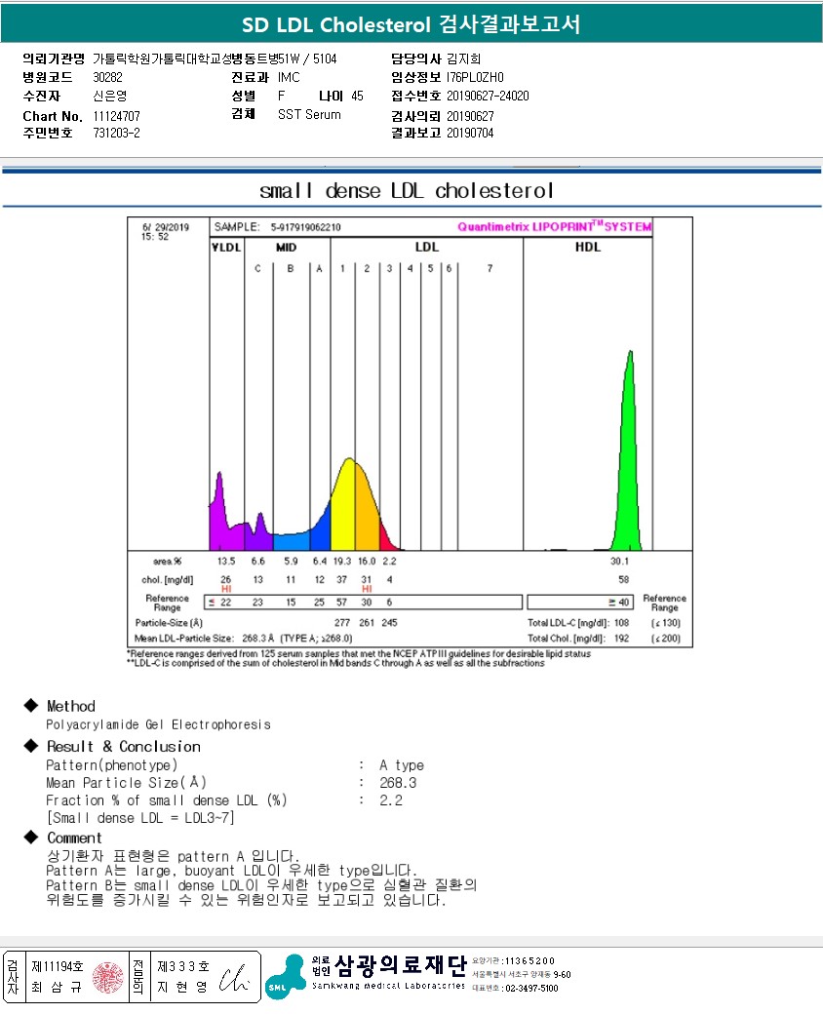Viewport: 823px width, 1014px height.
Task: Select patient name 신은영
Action: pyautogui.click(x=110, y=96)
